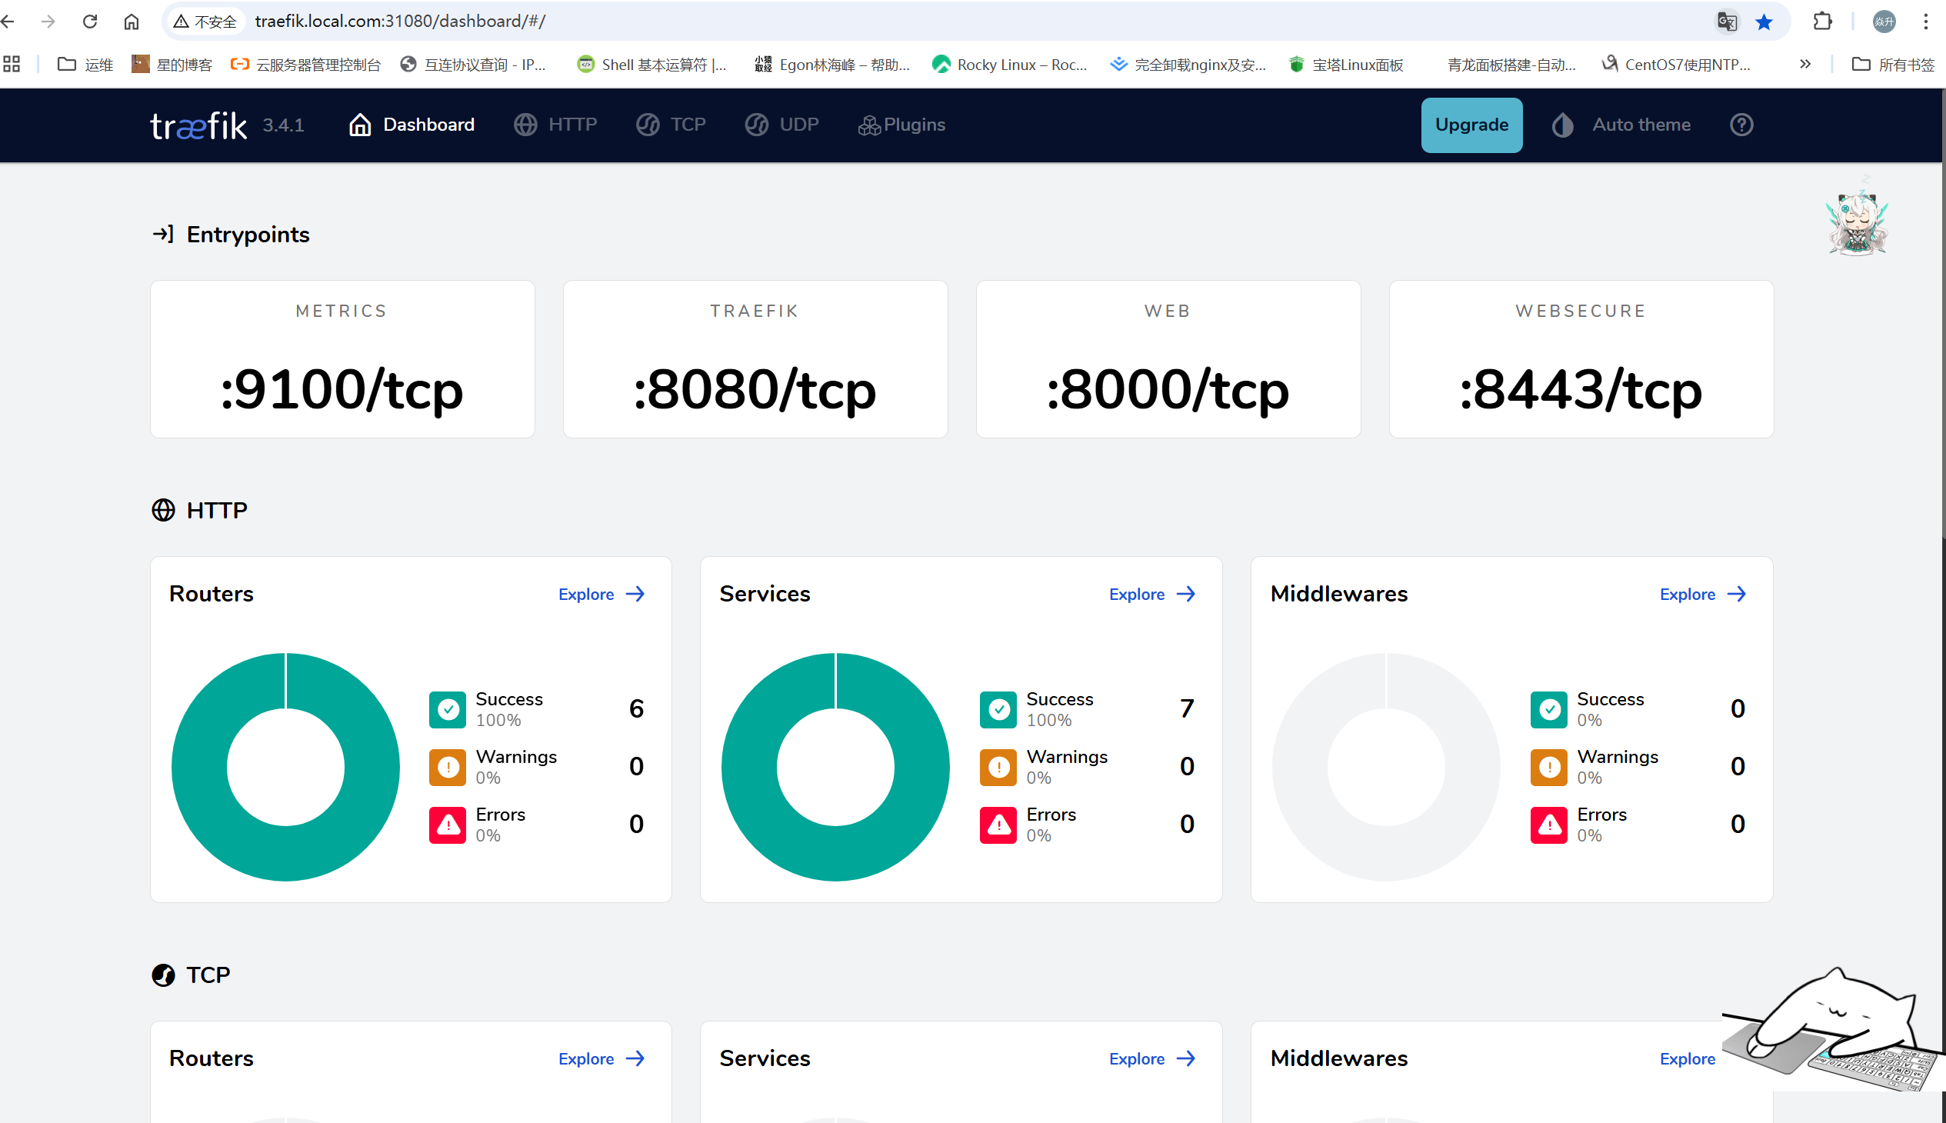Switch to the HTTP nav tab
The image size is (1946, 1123).
pos(555,125)
